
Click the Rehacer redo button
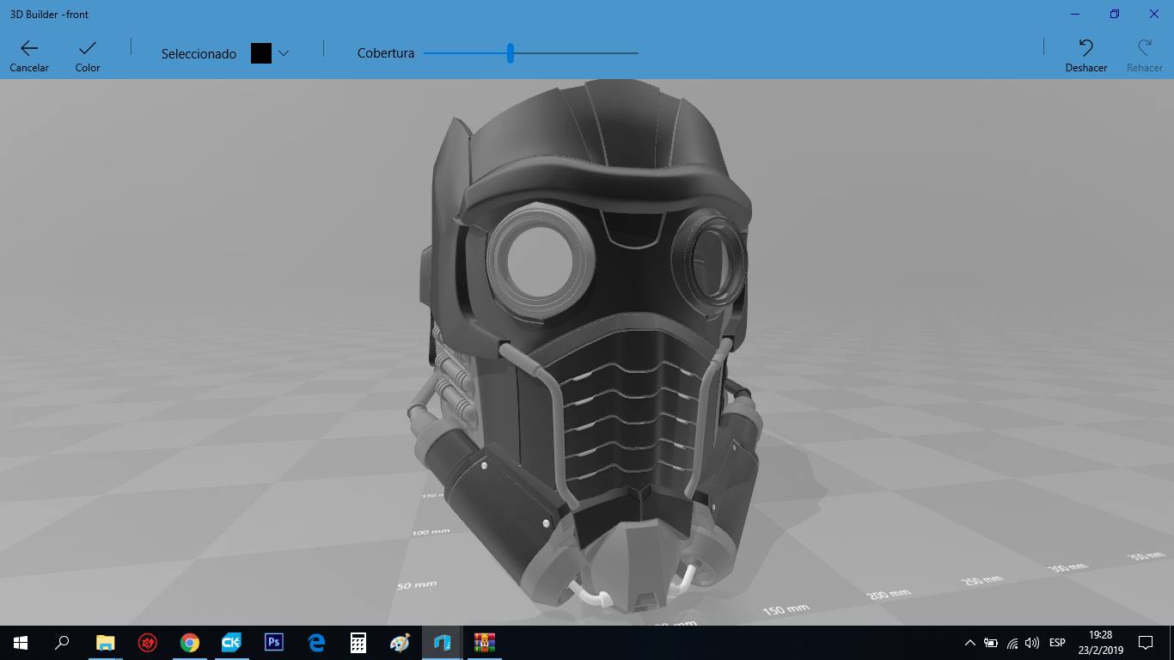(x=1144, y=55)
